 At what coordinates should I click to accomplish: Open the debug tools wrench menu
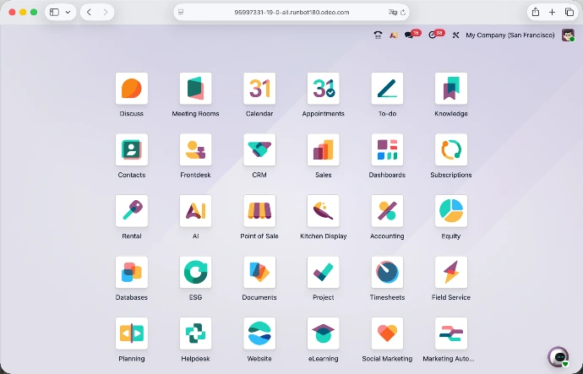click(x=455, y=35)
